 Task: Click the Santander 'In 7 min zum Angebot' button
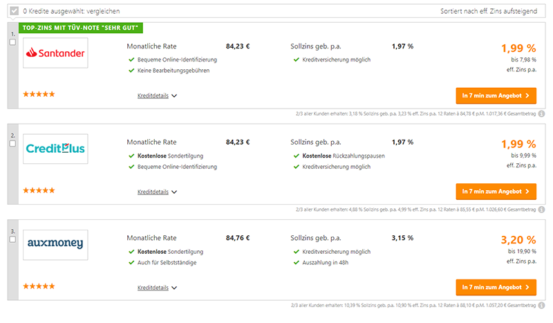coord(496,95)
